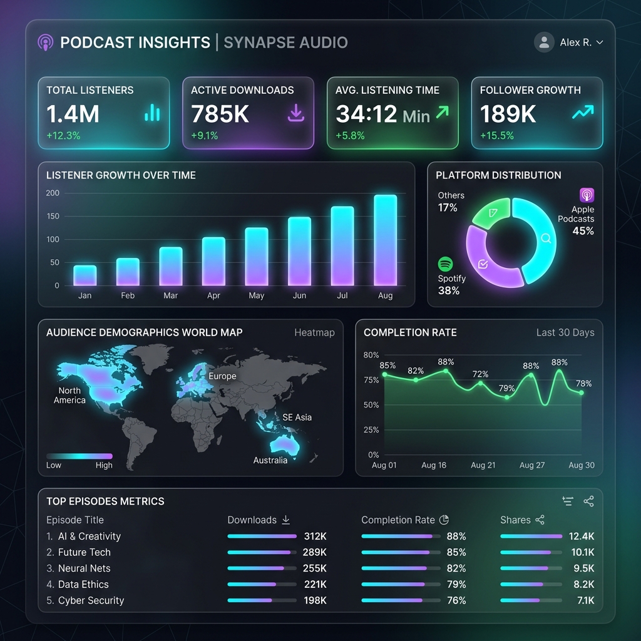Click the green arrow in Avg. Listening Time

(442, 112)
